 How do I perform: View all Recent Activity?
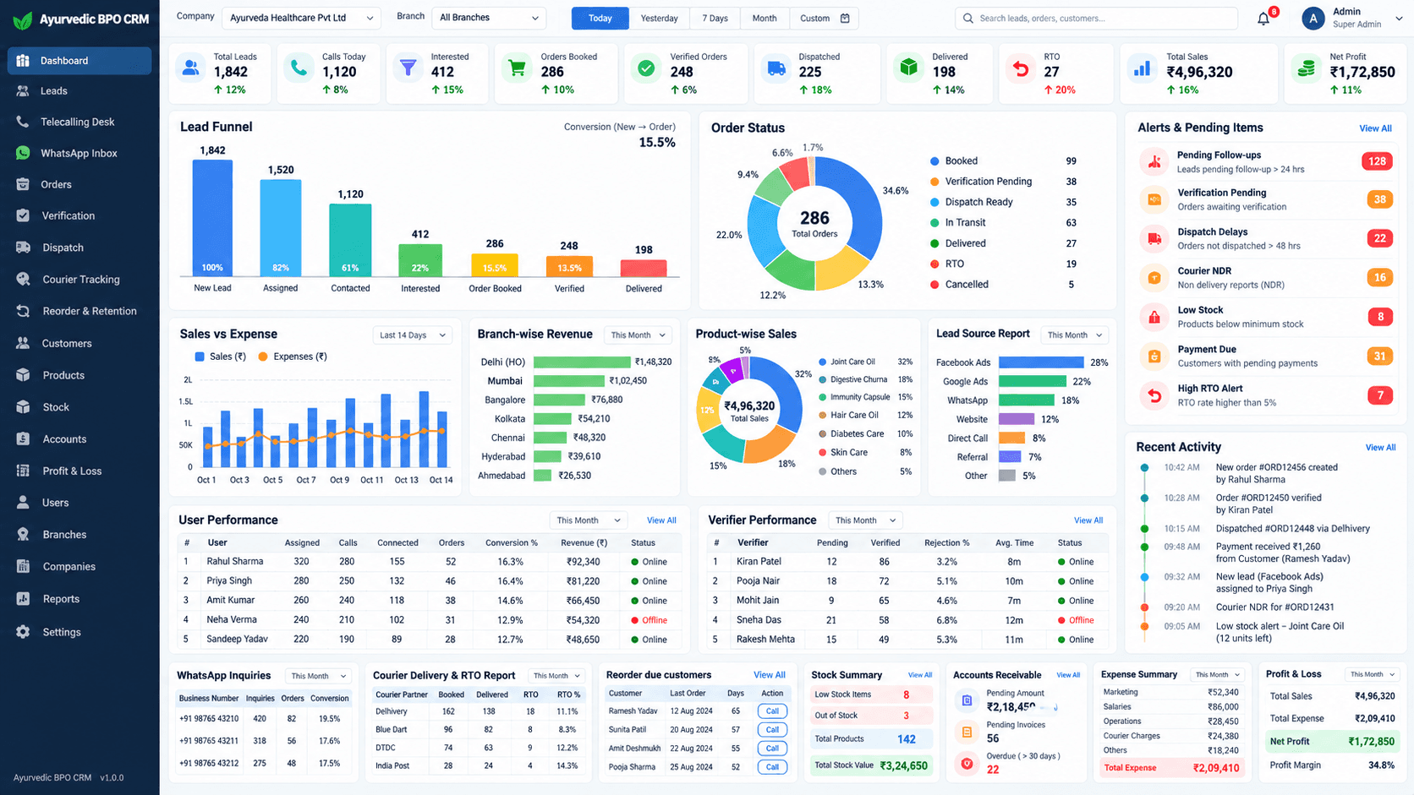(1380, 448)
